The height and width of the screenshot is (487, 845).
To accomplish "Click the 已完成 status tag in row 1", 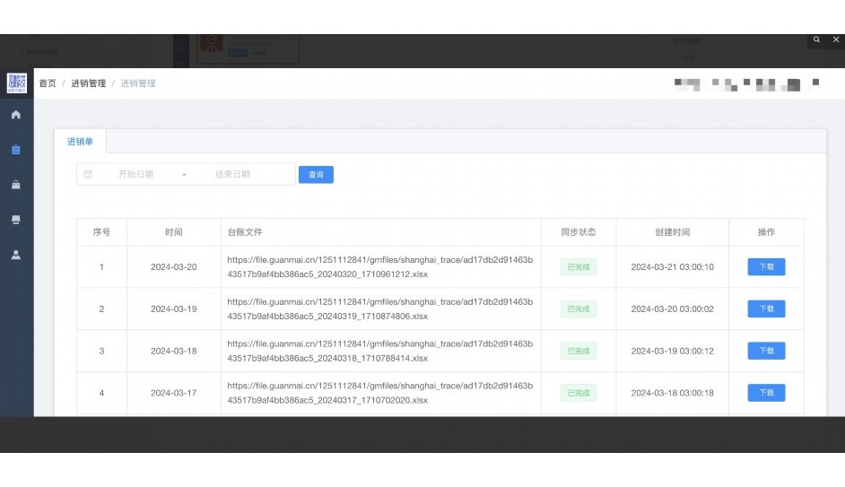I will tap(578, 267).
